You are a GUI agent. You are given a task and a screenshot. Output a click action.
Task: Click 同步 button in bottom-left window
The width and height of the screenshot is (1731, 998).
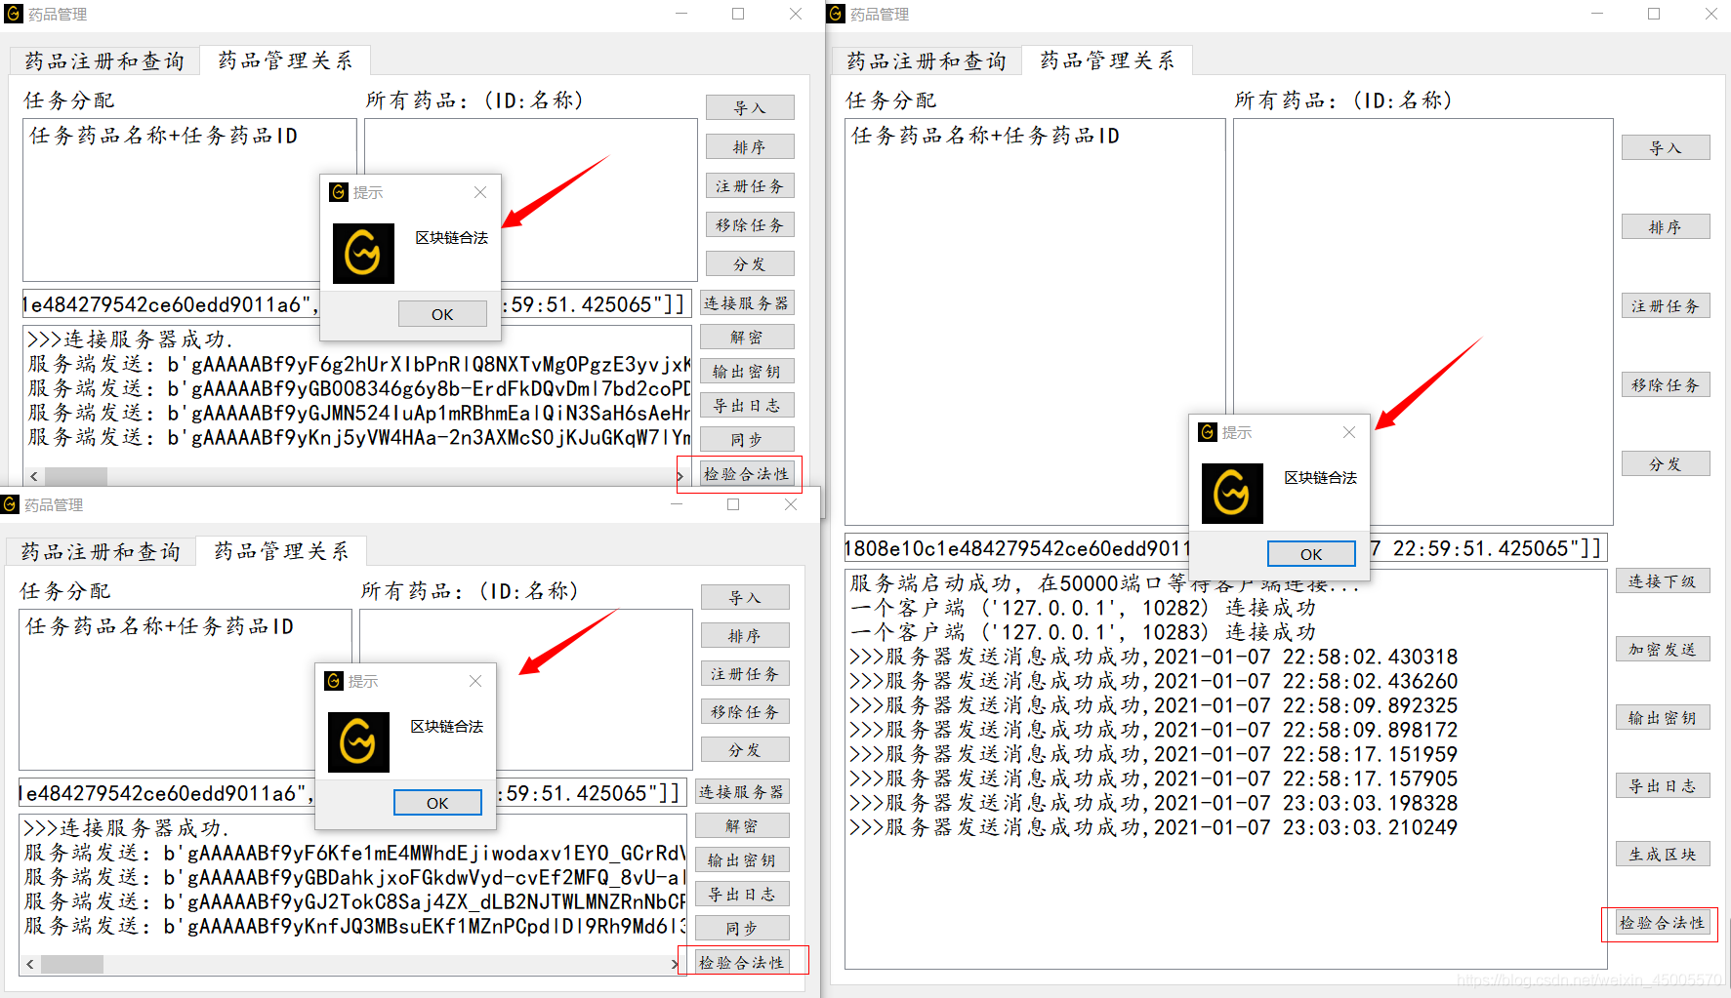[x=742, y=928]
